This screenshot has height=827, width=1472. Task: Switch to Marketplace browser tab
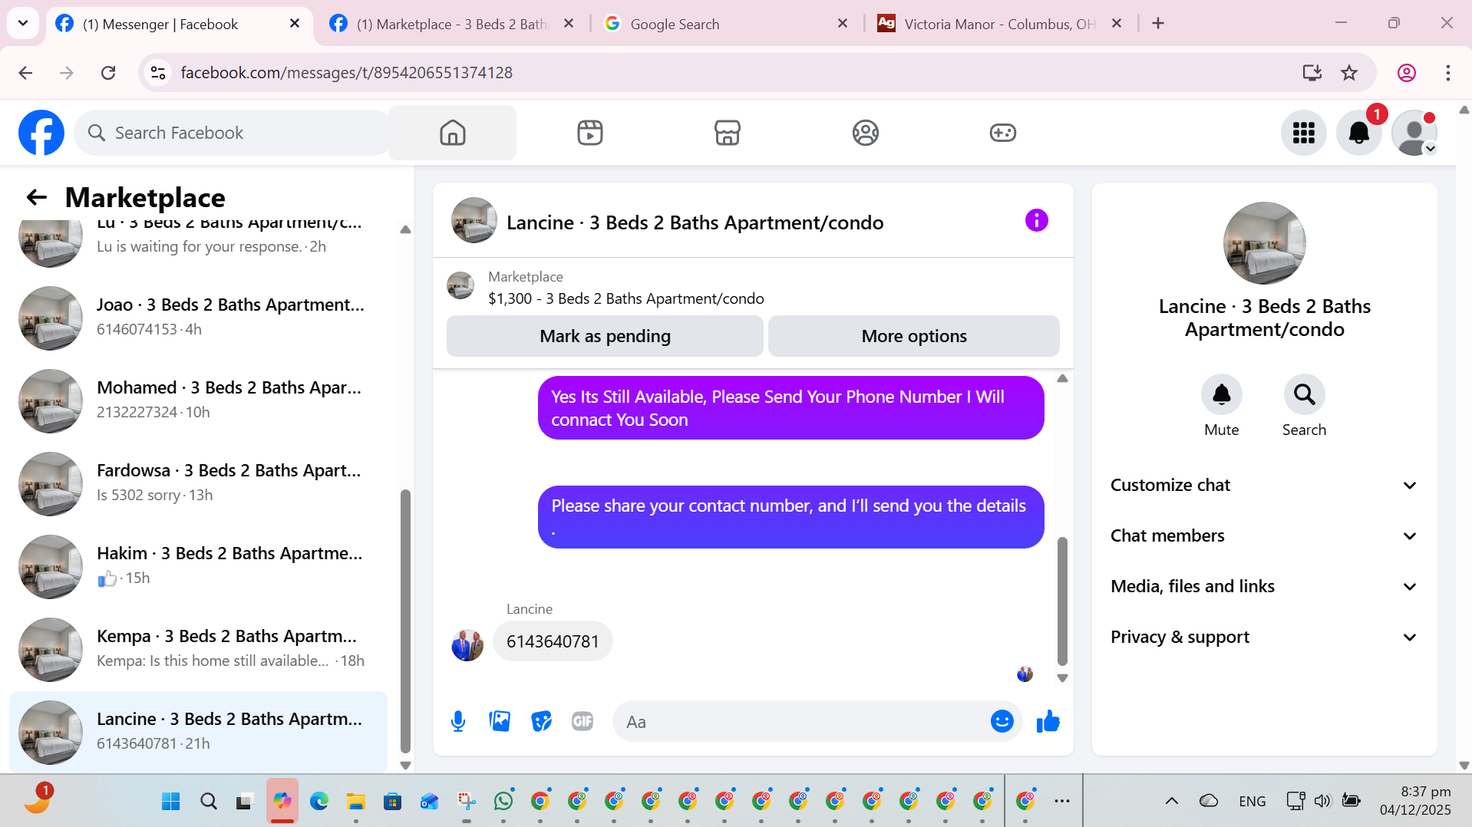click(451, 24)
